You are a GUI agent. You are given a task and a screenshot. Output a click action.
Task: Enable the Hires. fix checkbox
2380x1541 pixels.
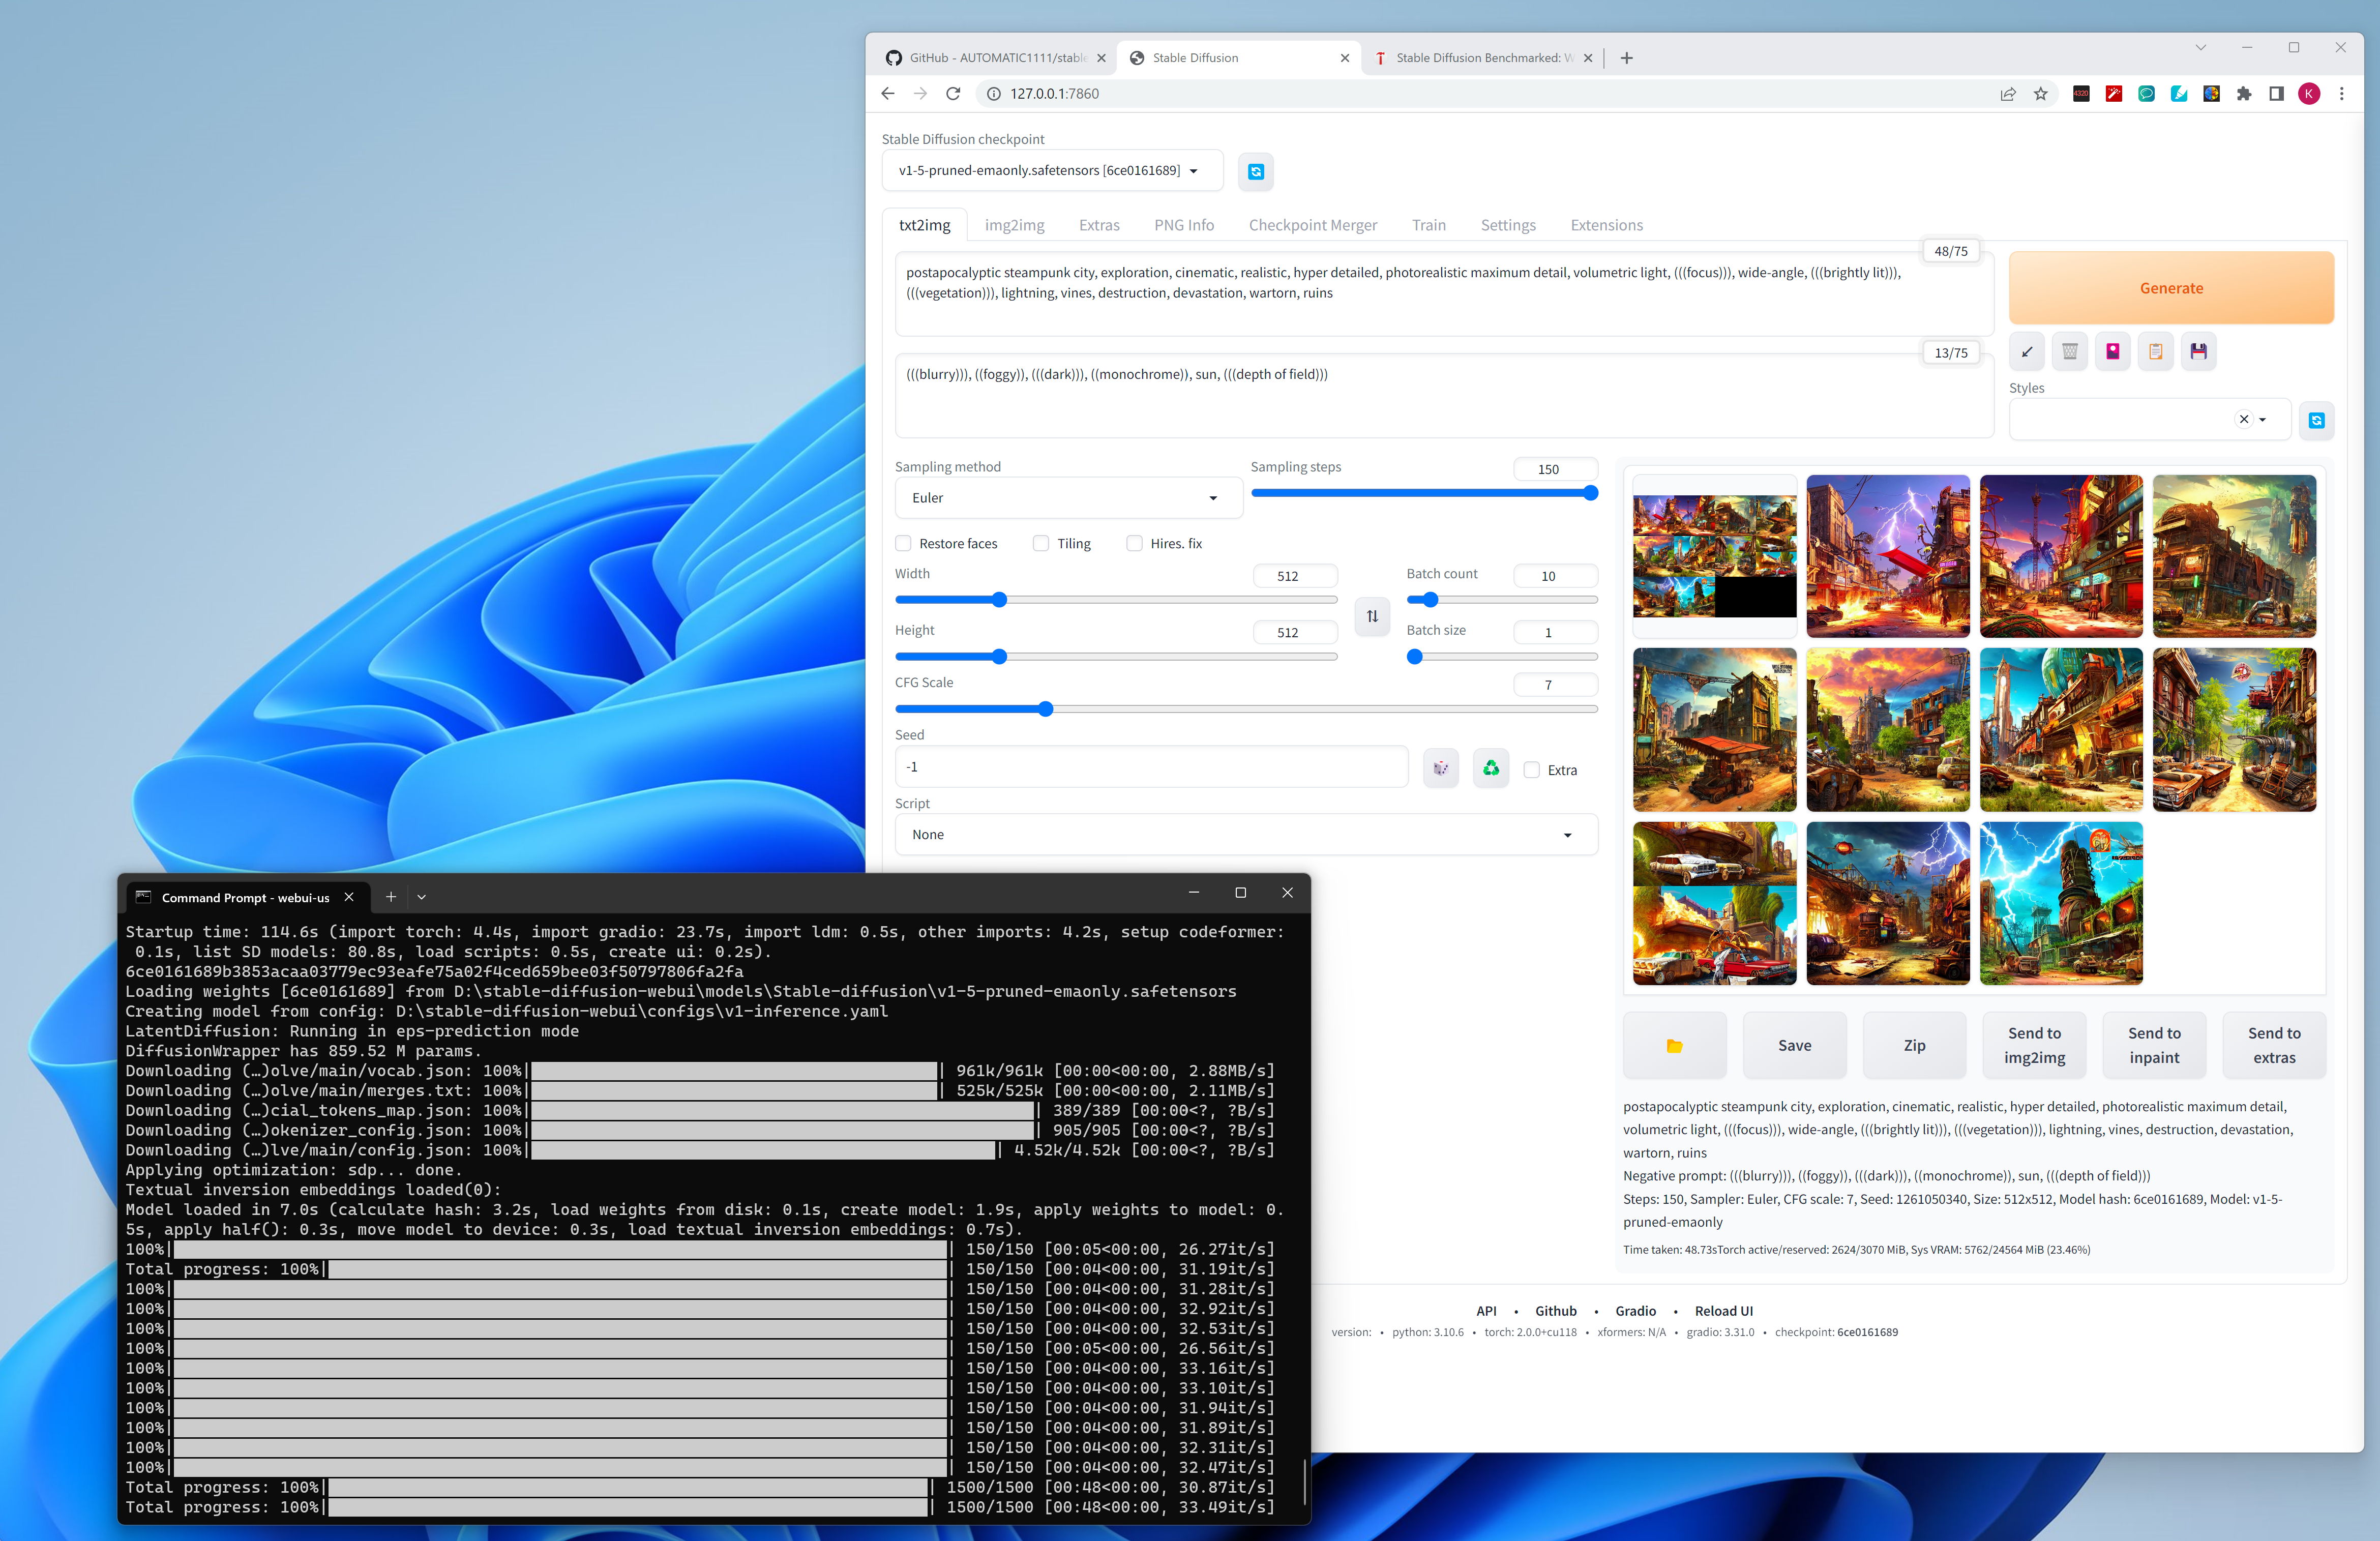1134,543
